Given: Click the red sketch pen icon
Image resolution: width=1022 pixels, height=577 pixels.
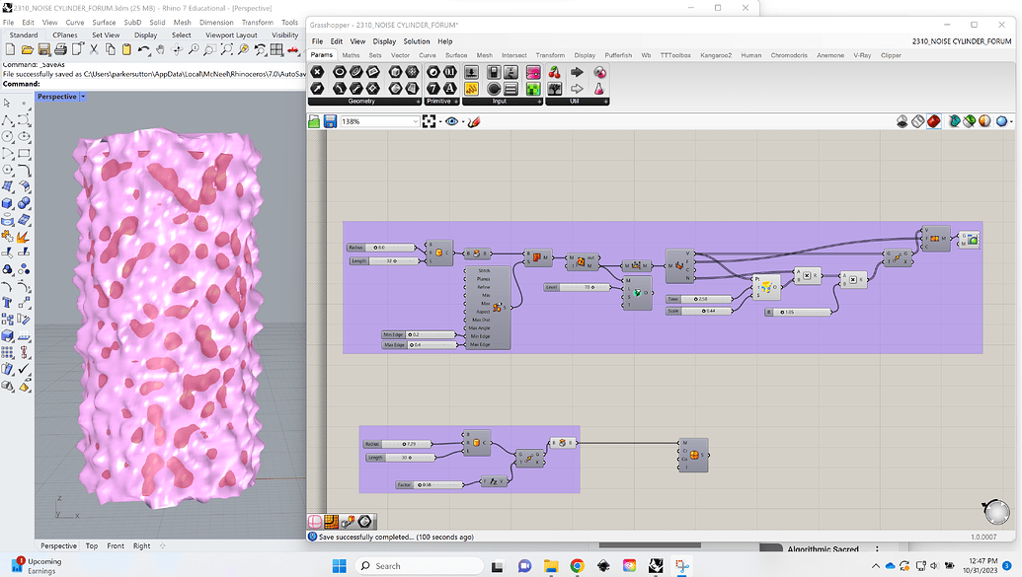Looking at the screenshot, I should (x=473, y=121).
